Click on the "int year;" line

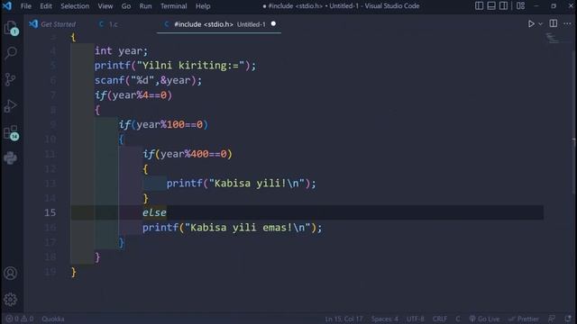[121, 50]
